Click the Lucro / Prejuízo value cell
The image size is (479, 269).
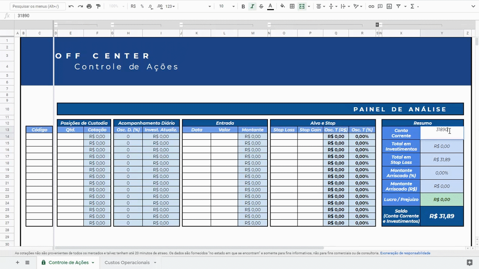[x=442, y=200]
